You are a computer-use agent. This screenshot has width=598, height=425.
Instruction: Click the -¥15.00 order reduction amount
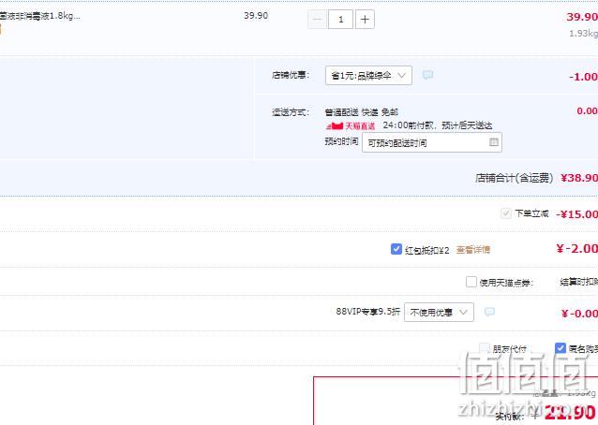(577, 214)
